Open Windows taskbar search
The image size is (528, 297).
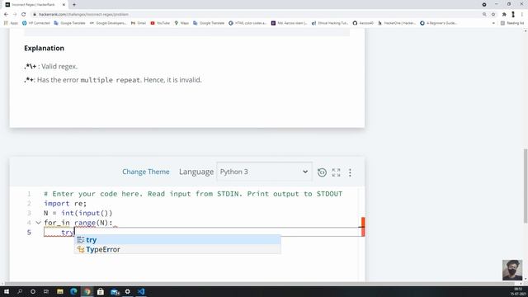tap(20, 291)
